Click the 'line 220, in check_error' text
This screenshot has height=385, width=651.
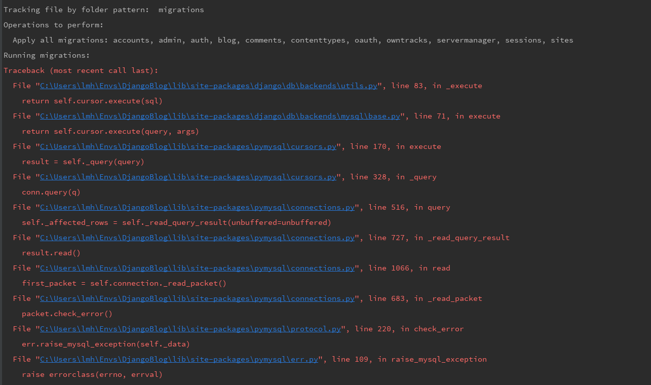click(409, 329)
